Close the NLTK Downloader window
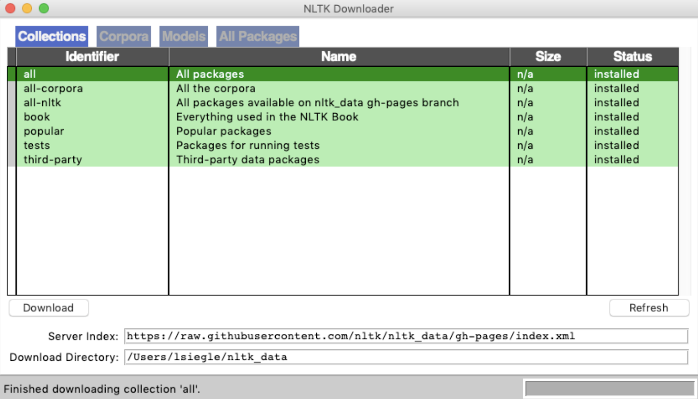This screenshot has width=698, height=399. [x=10, y=8]
